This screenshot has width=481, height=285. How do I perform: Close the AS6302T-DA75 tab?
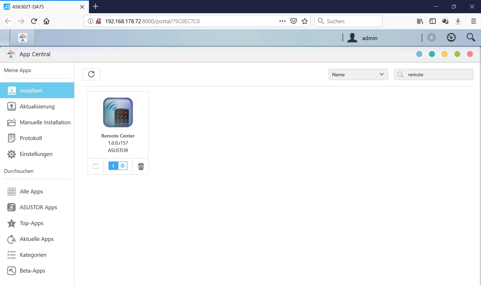point(82,7)
